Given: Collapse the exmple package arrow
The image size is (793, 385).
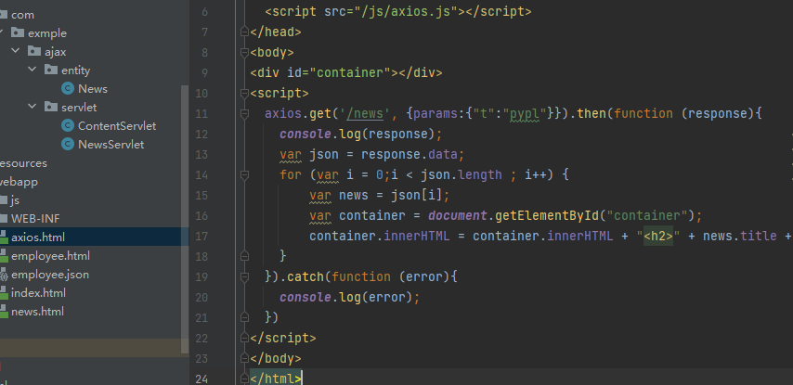Looking at the screenshot, I should [x=4, y=33].
